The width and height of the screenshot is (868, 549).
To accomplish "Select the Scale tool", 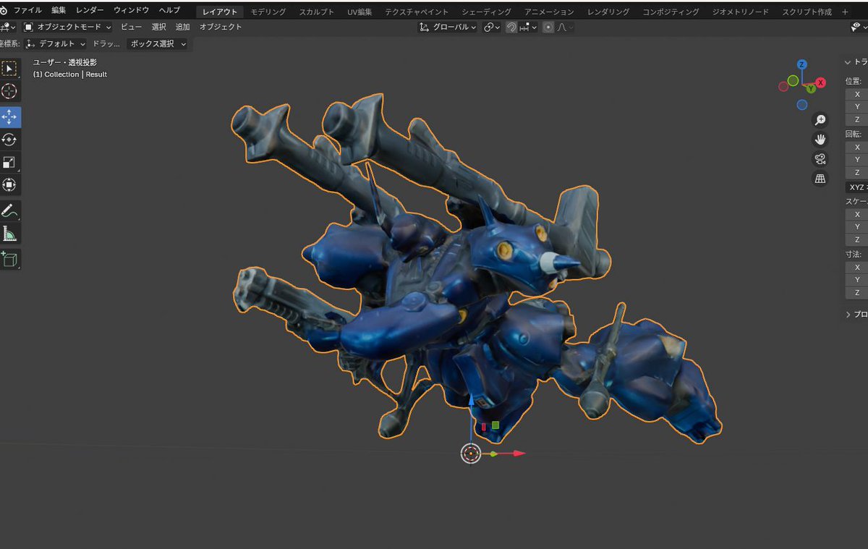I will (x=9, y=162).
